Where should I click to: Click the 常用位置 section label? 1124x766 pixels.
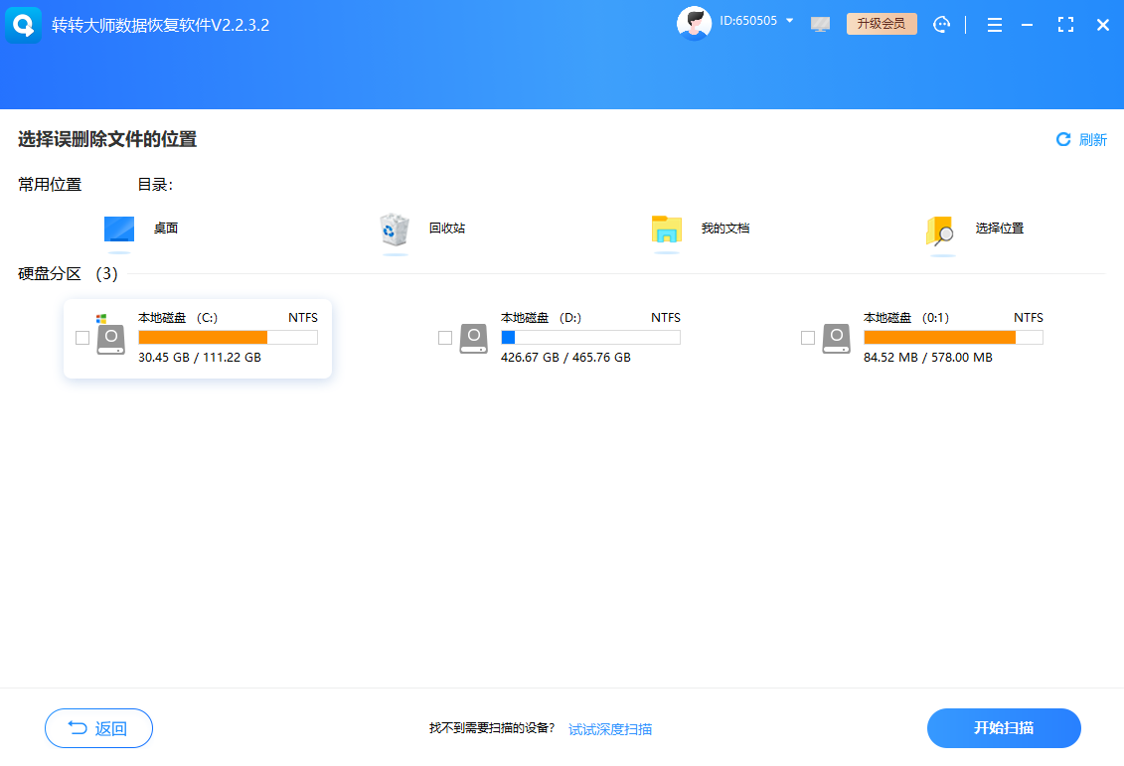(50, 184)
